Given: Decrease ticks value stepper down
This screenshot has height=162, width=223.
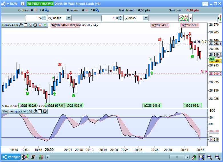Looking at the screenshot, I should pos(120,19).
